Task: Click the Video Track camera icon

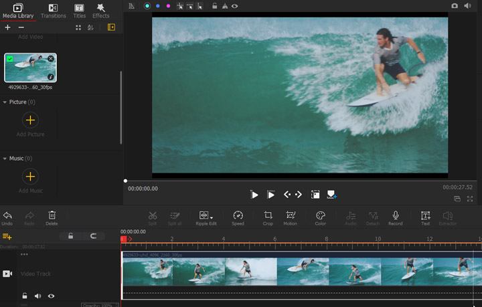Action: point(7,274)
